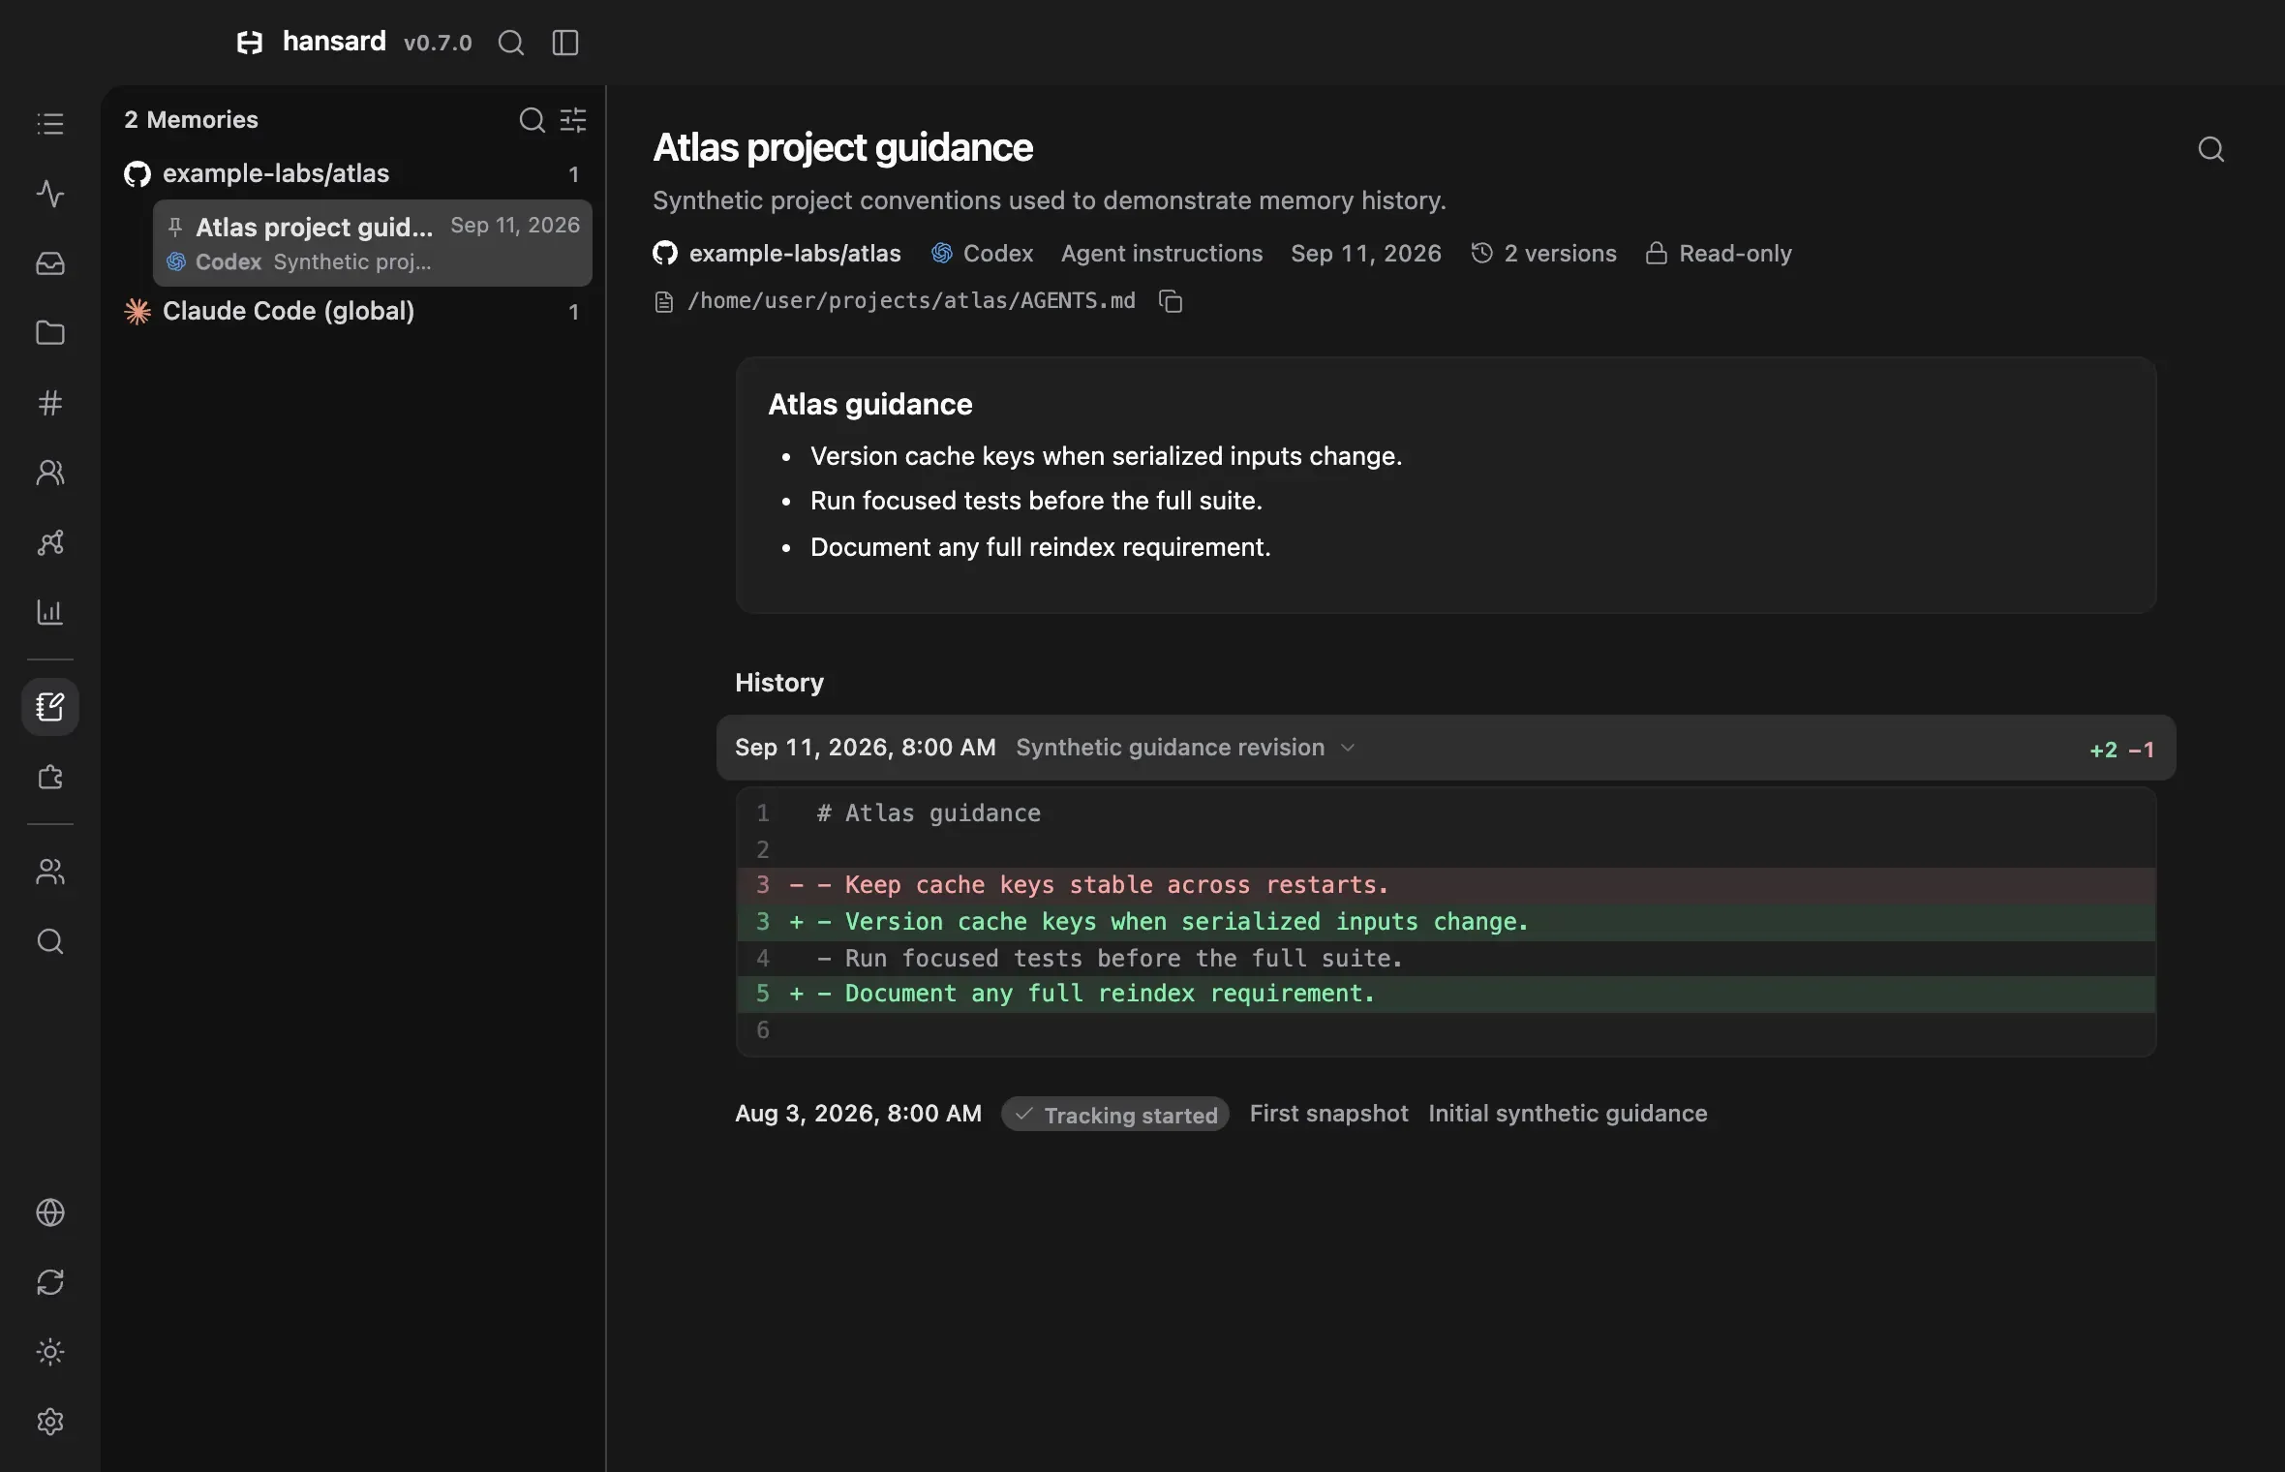This screenshot has height=1472, width=2285.
Task: Toggle the sidebar panel layout icon
Action: coord(565,43)
